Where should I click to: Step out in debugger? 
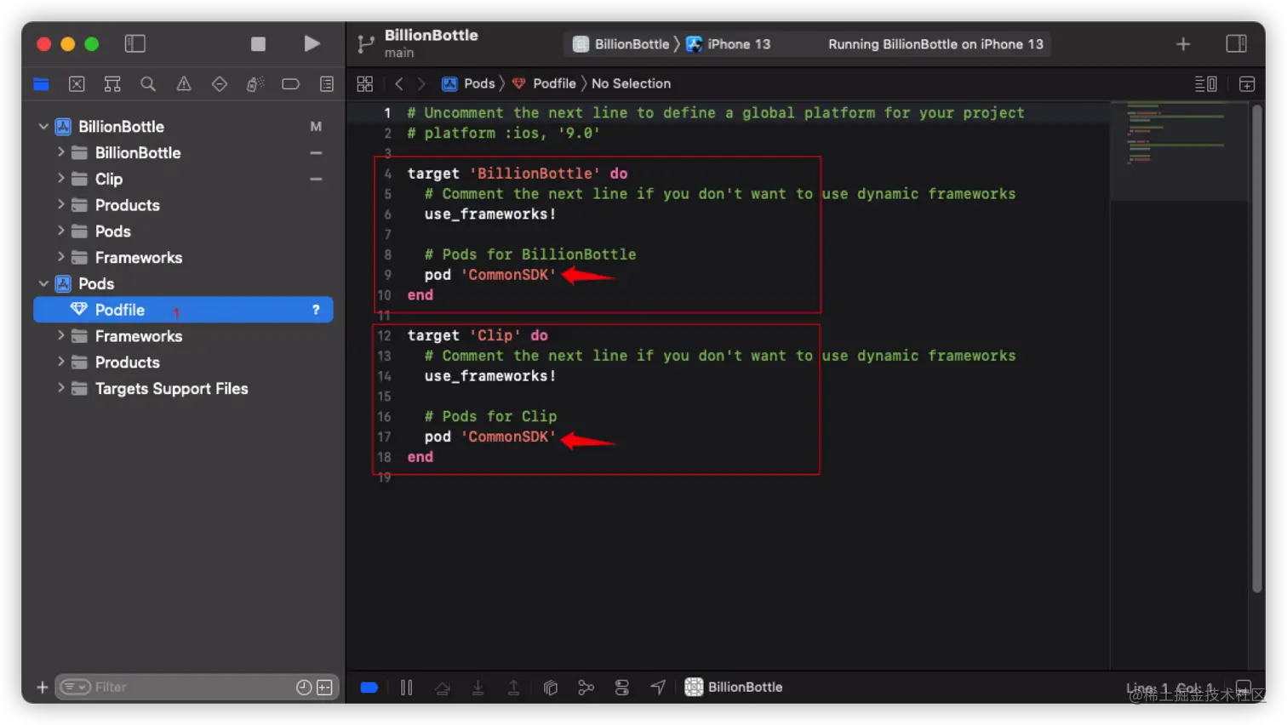coord(514,688)
